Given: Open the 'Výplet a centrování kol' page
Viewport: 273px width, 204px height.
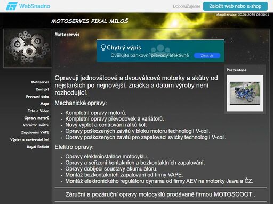Looking at the screenshot, I should point(29,140).
